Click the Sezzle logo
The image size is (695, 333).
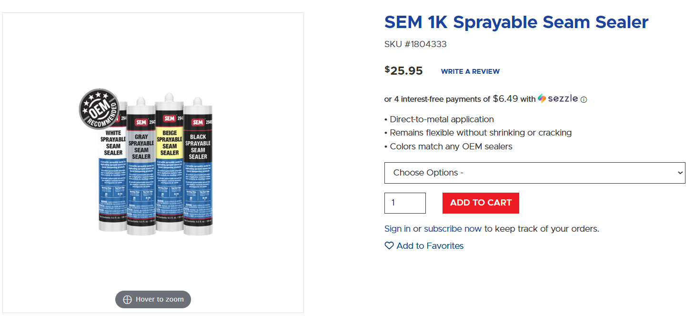click(x=558, y=98)
